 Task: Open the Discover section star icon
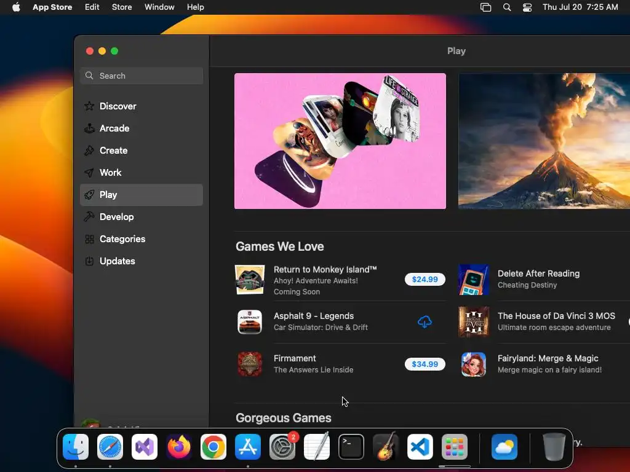click(x=89, y=106)
